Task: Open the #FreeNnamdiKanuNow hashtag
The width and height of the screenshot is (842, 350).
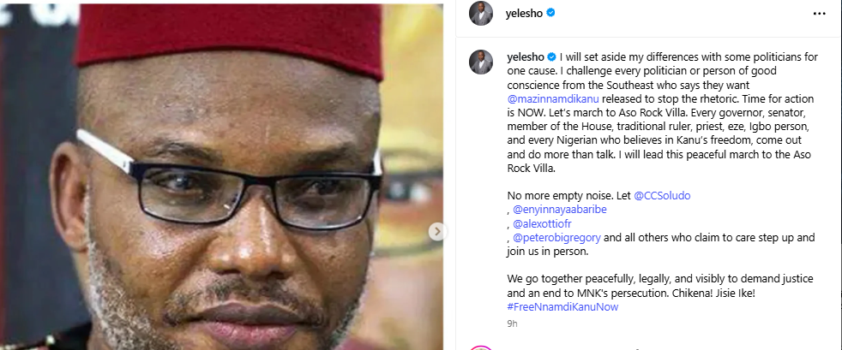Action: (562, 306)
